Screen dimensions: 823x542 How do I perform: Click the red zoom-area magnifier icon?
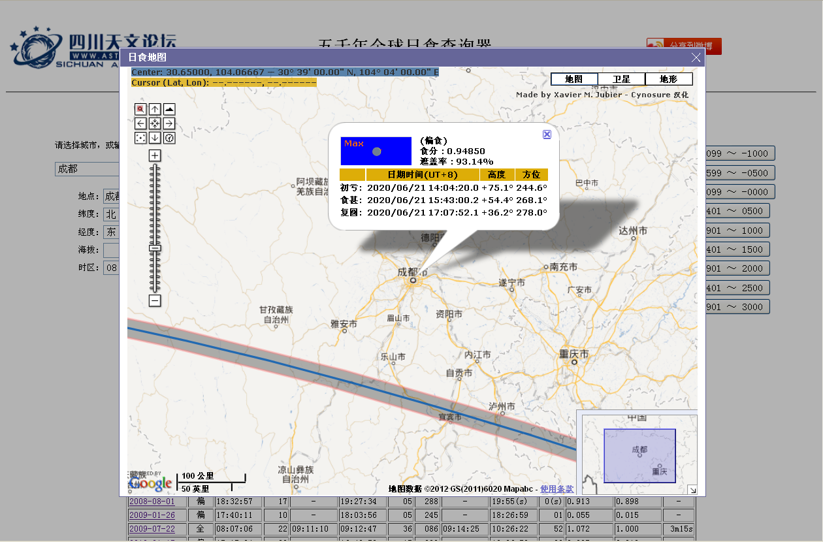pyautogui.click(x=140, y=109)
